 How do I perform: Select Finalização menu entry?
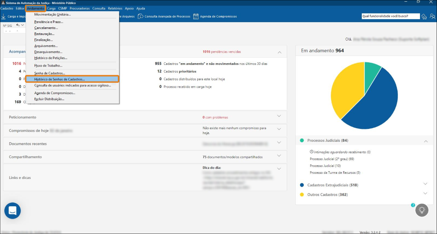(73, 40)
